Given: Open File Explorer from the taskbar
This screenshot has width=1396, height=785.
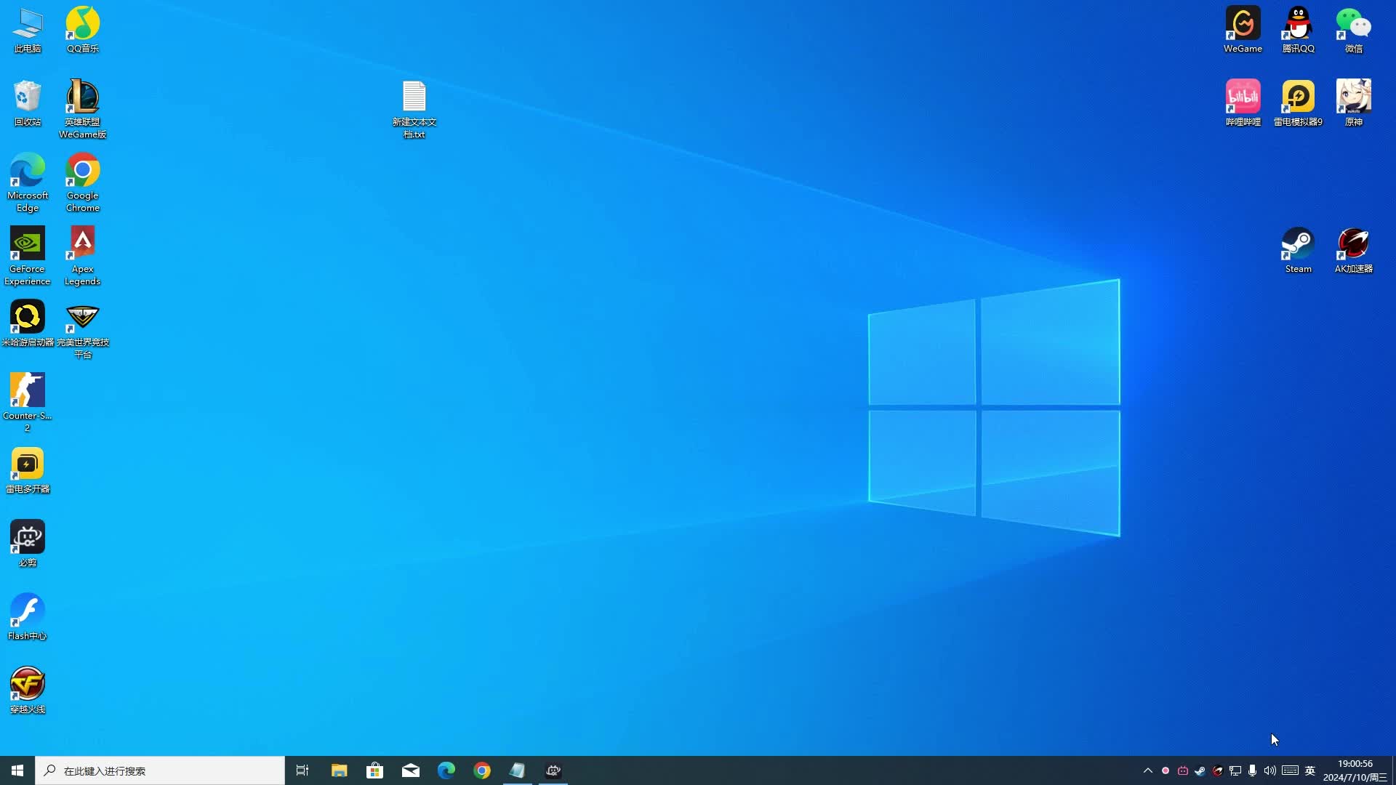Looking at the screenshot, I should (x=339, y=770).
